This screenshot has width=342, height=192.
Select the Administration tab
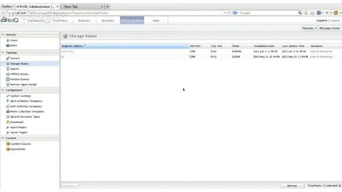132,20
